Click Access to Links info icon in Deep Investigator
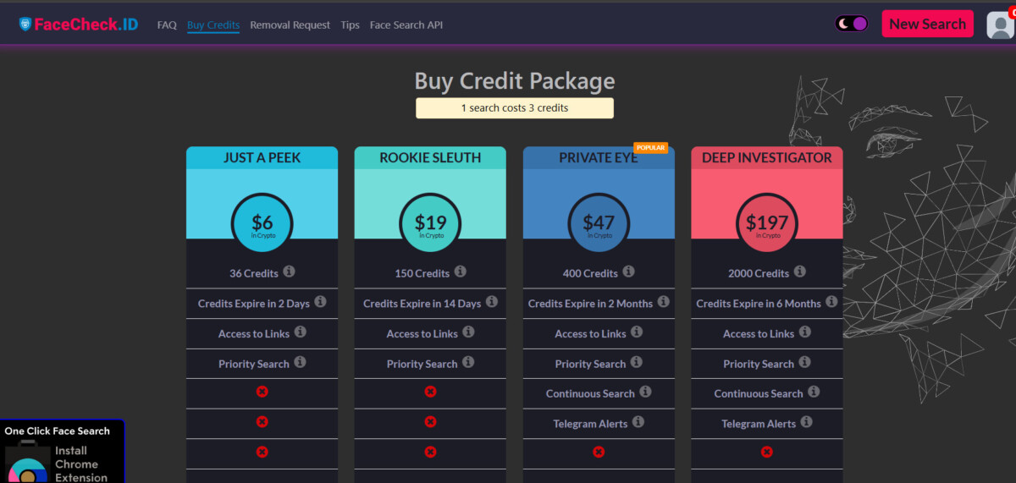The height and width of the screenshot is (483, 1016). coord(804,332)
